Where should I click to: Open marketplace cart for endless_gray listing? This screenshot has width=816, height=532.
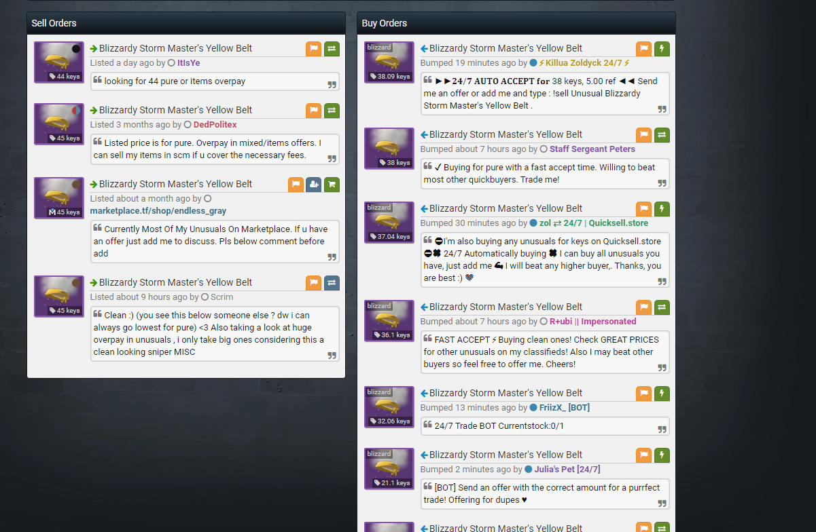pyautogui.click(x=332, y=185)
